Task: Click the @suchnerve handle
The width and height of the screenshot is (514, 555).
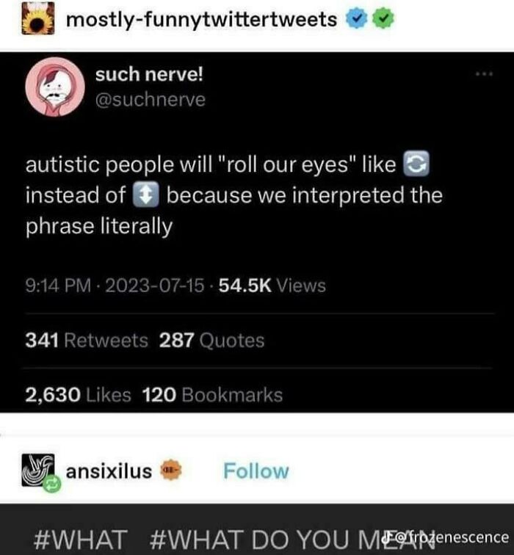Action: (x=150, y=100)
